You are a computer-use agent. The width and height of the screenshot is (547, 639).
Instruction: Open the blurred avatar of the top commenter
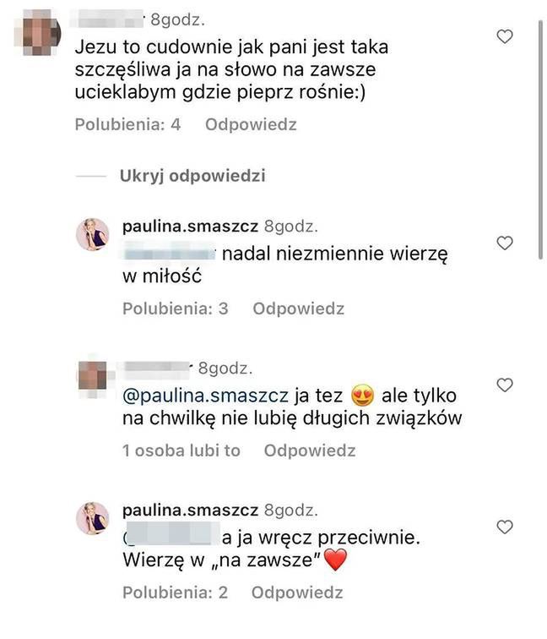pyautogui.click(x=39, y=33)
